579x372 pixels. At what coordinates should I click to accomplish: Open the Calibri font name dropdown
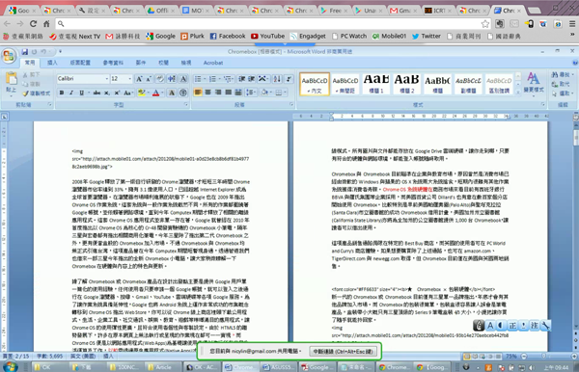pos(107,78)
